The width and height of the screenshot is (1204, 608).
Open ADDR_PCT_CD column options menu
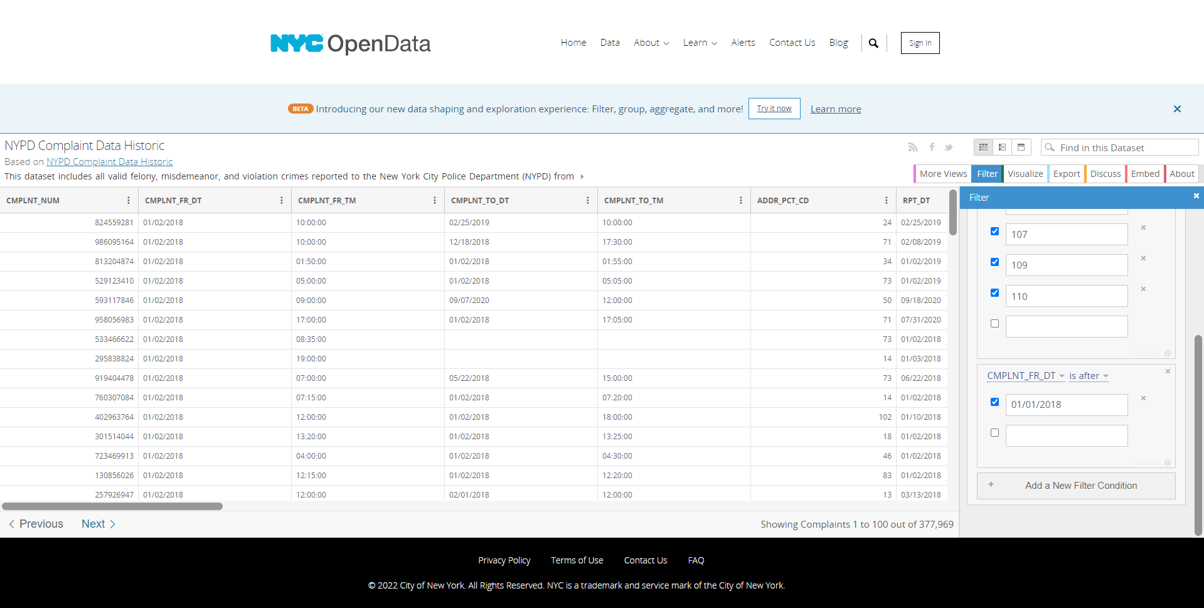pos(886,200)
